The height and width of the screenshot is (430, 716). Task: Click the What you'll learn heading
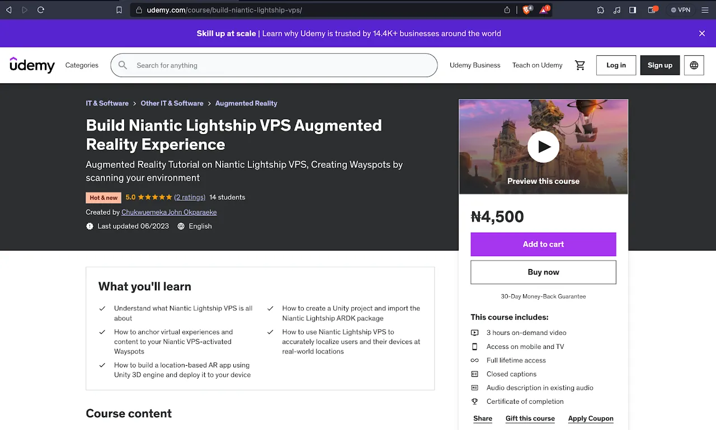pyautogui.click(x=145, y=286)
